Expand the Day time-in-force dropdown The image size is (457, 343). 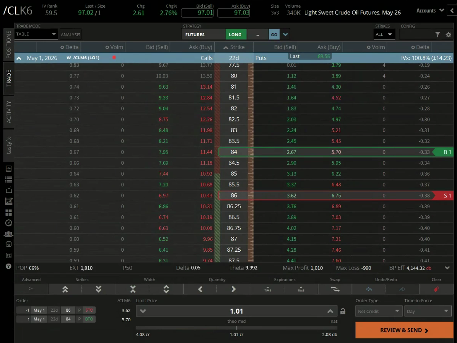point(428,311)
